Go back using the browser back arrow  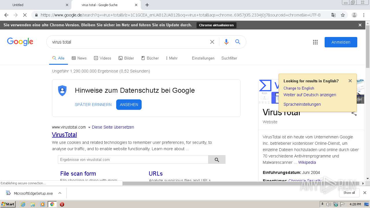(6, 15)
